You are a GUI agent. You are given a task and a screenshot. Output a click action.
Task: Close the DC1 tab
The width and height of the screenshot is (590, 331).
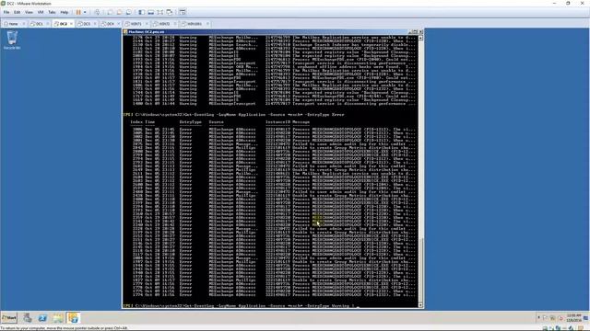[48, 24]
